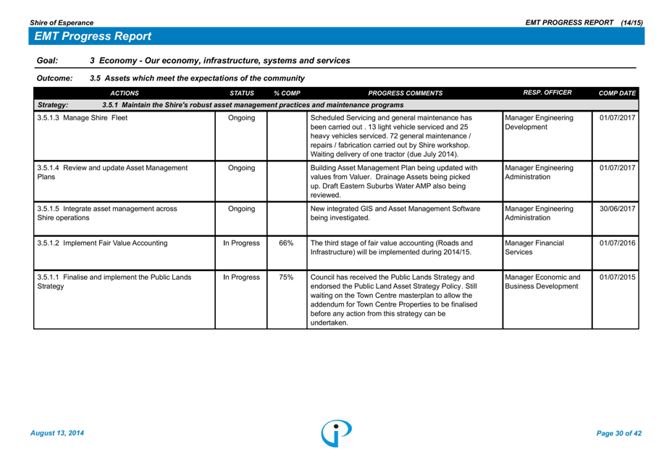The image size is (672, 476).
Task: Click the blue 'i' logo in the footer
Action: pos(337,433)
